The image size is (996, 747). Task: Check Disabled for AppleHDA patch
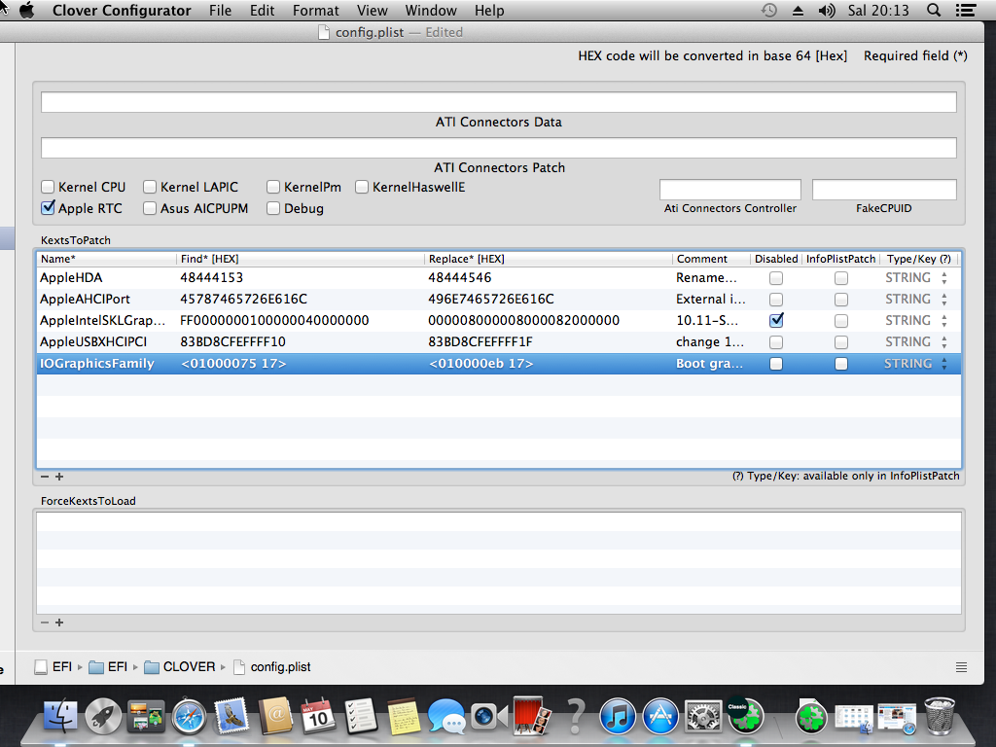click(x=776, y=278)
